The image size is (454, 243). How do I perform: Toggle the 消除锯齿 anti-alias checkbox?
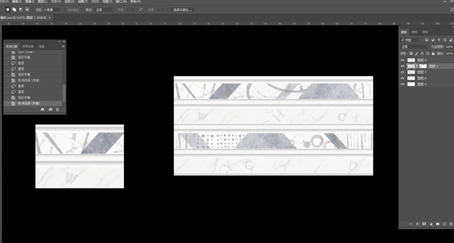(64, 10)
